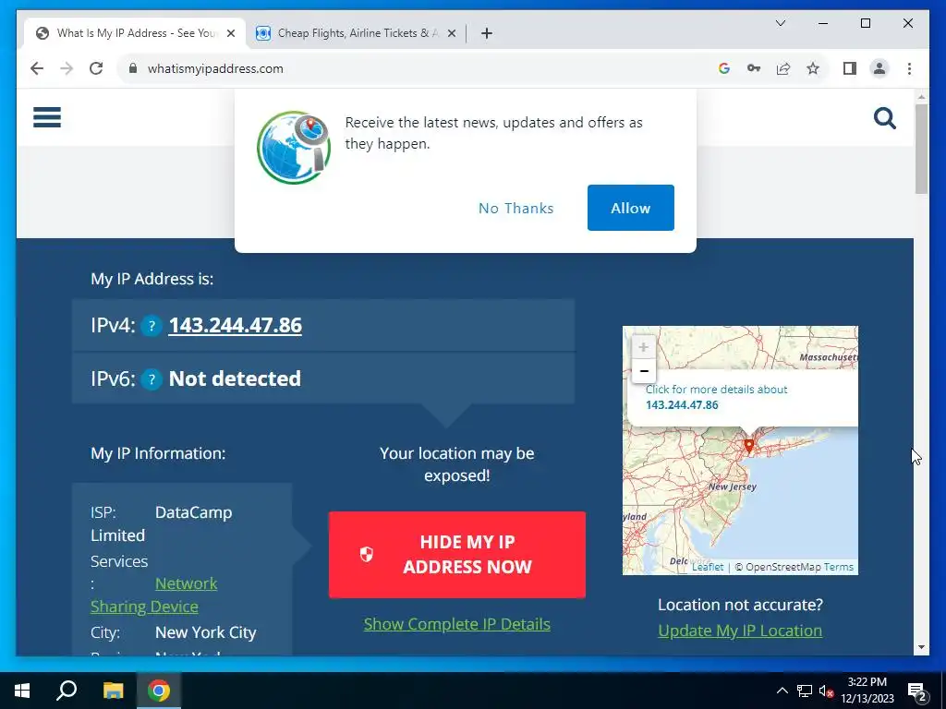This screenshot has width=946, height=709.
Task: View site information via the padlock icon
Action: 133,68
